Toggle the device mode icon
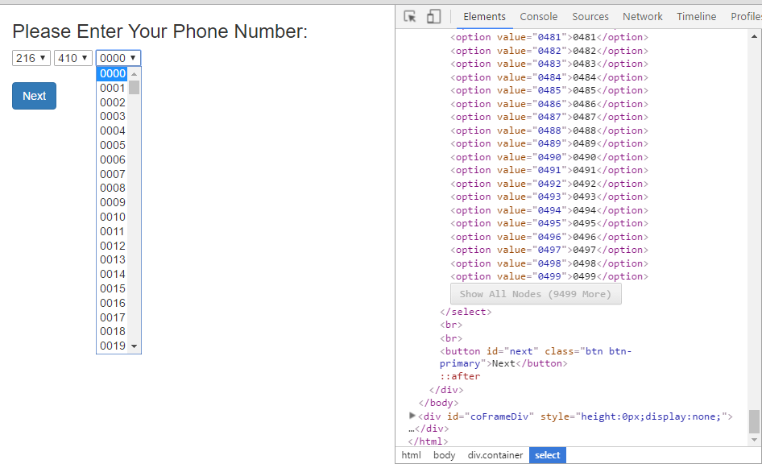The height and width of the screenshot is (464, 762). pos(433,17)
